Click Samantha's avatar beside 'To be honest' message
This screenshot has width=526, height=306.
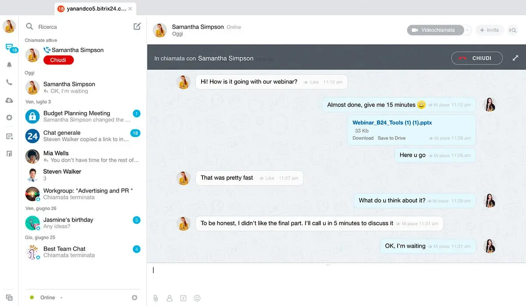pyautogui.click(x=183, y=223)
